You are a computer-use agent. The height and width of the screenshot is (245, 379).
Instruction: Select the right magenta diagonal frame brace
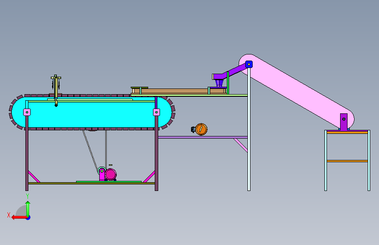[x=149, y=177]
